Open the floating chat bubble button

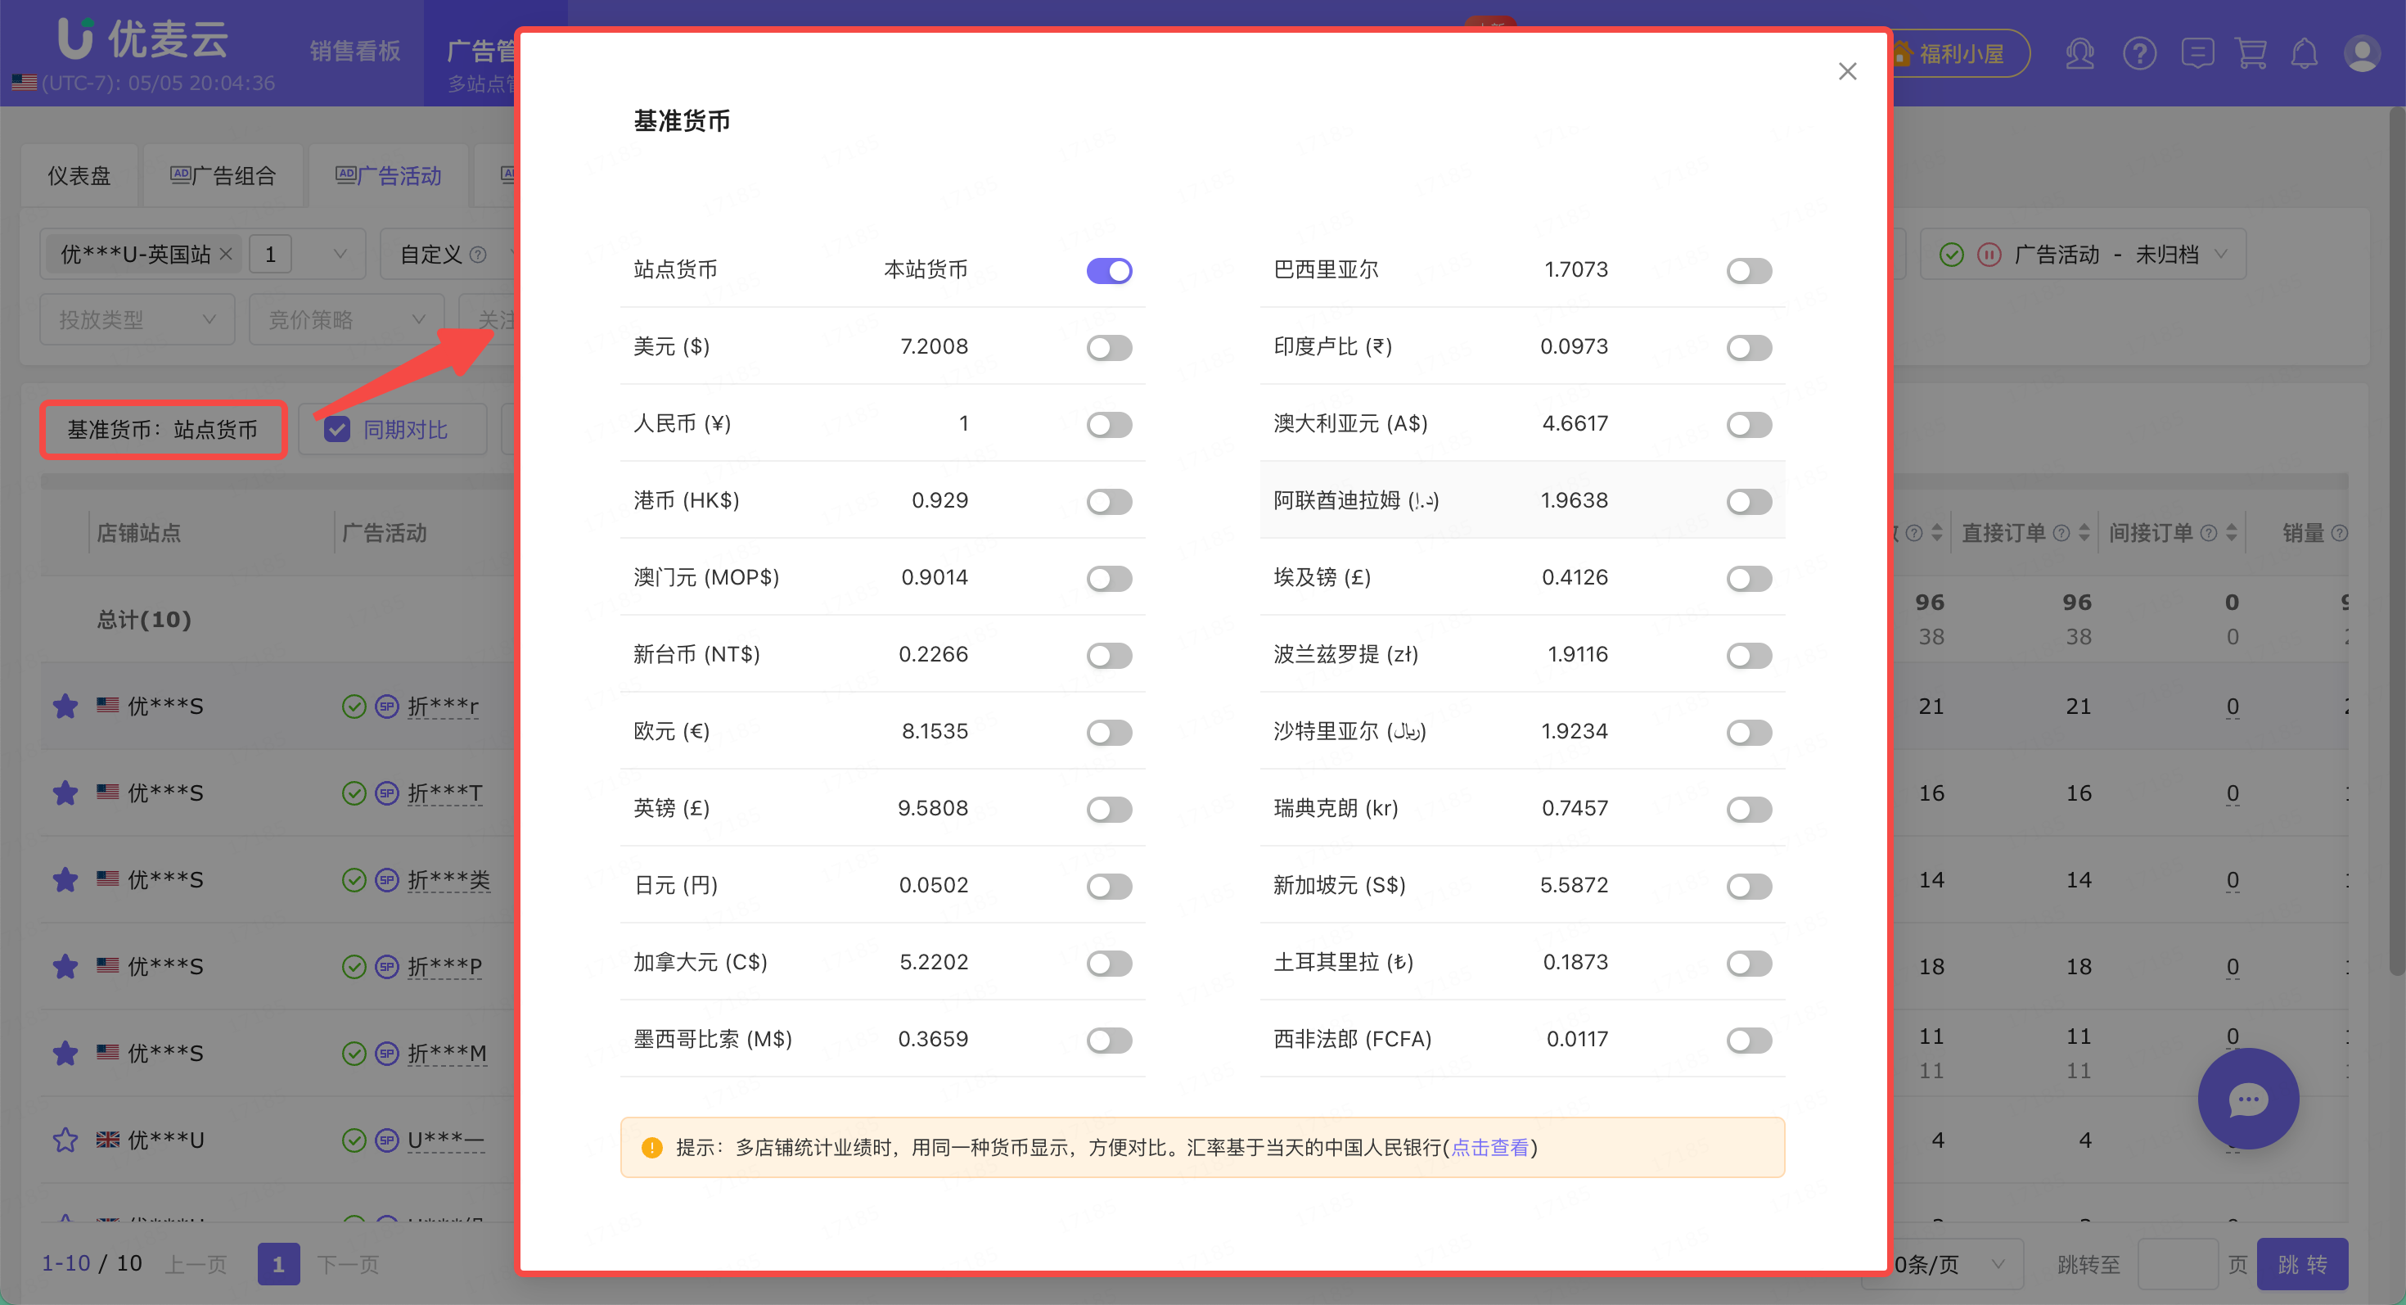pyautogui.click(x=2248, y=1099)
